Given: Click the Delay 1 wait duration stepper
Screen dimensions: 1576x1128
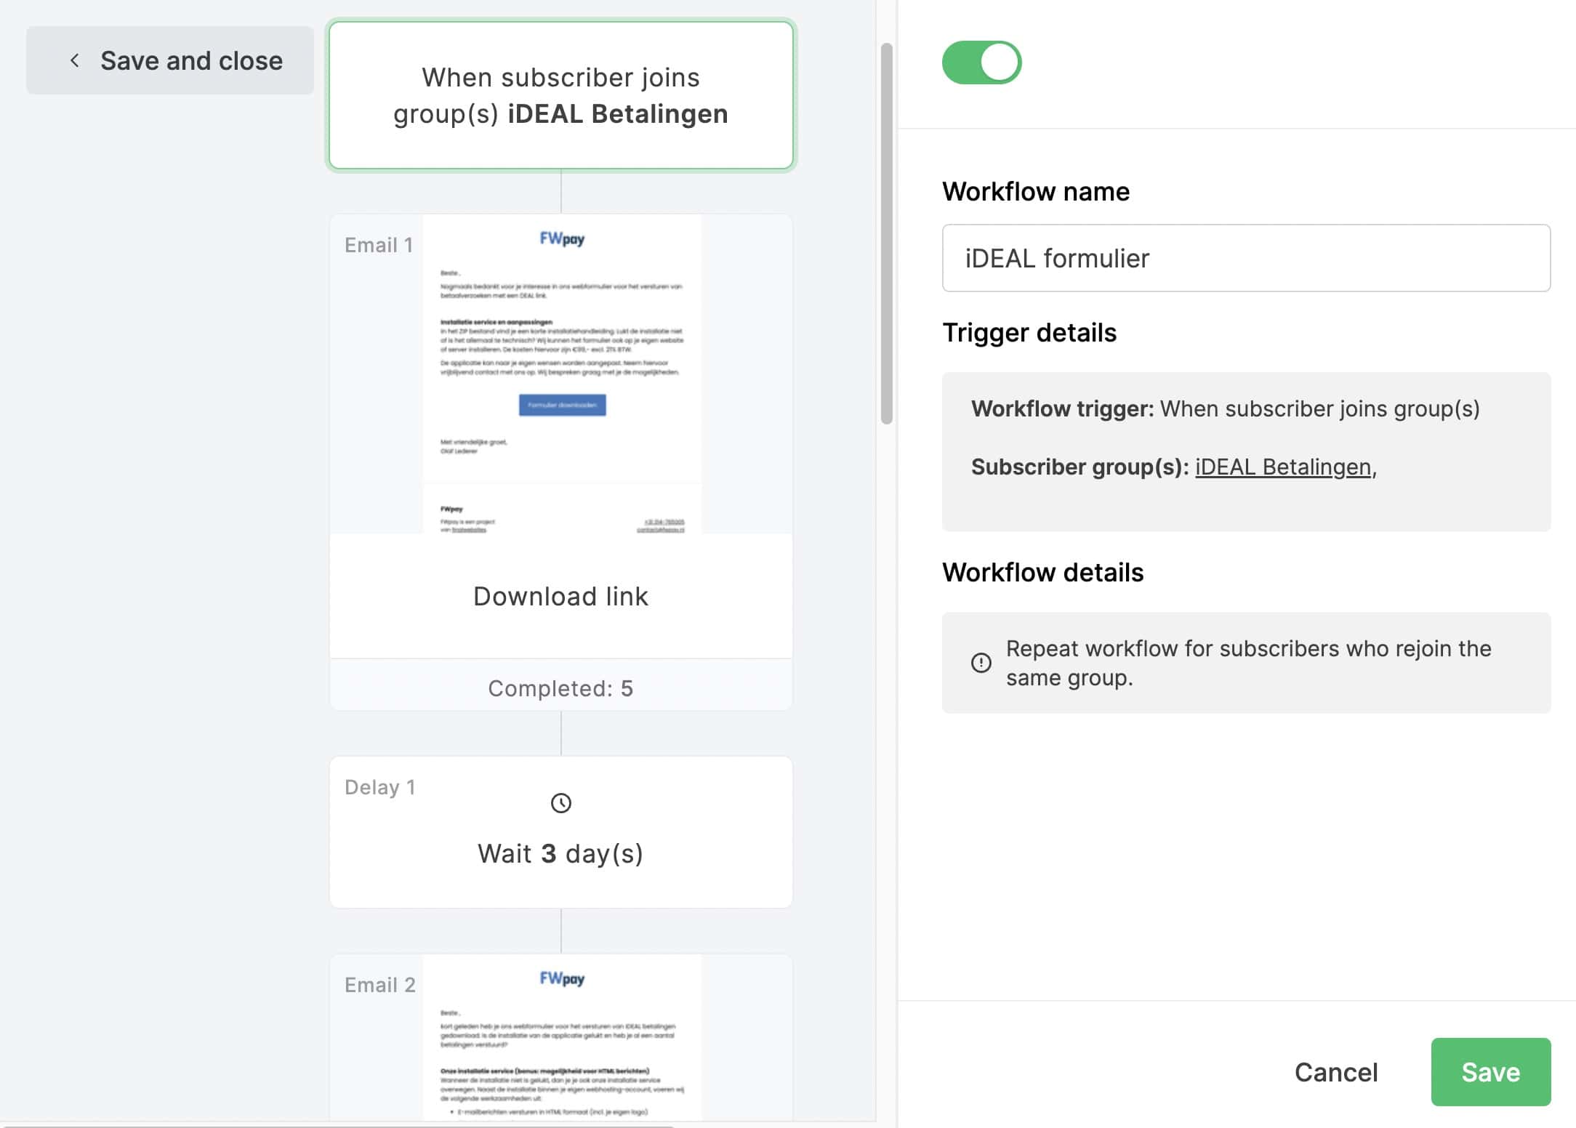Looking at the screenshot, I should (x=560, y=851).
